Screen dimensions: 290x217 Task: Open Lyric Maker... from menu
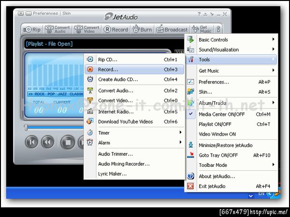coord(134,174)
